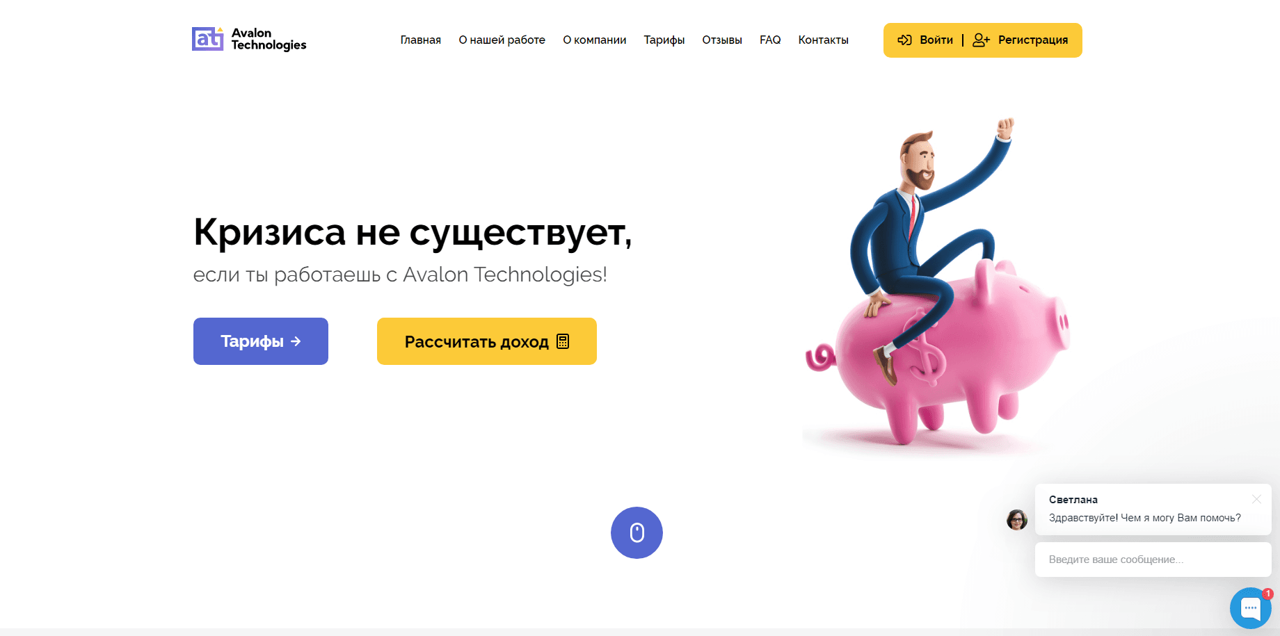Click the login arrow icon beside Войти
This screenshot has width=1280, height=636.
click(x=904, y=40)
